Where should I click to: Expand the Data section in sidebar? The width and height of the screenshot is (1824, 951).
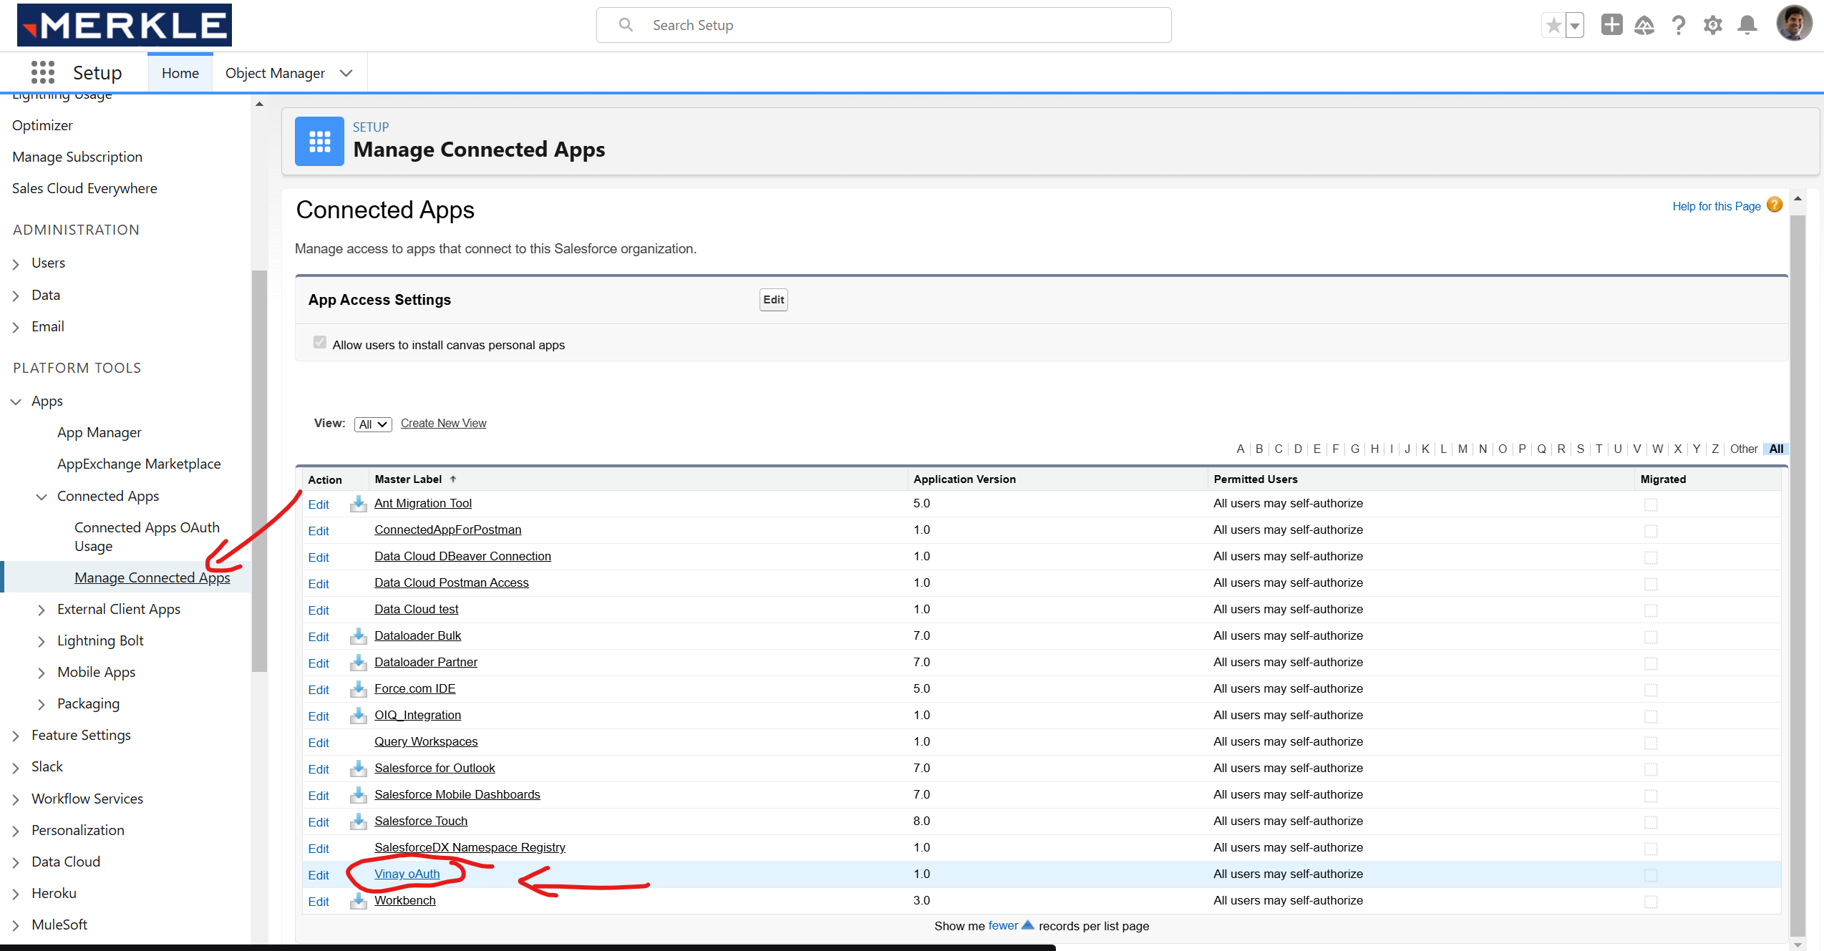coord(16,296)
